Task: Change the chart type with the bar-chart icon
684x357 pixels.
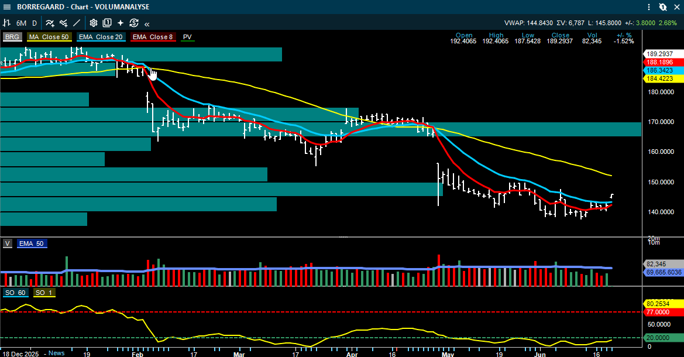Action: tap(7, 23)
